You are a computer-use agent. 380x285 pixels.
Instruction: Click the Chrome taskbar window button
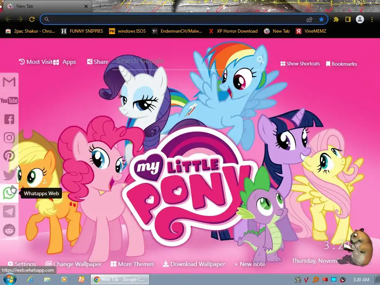[120, 279]
